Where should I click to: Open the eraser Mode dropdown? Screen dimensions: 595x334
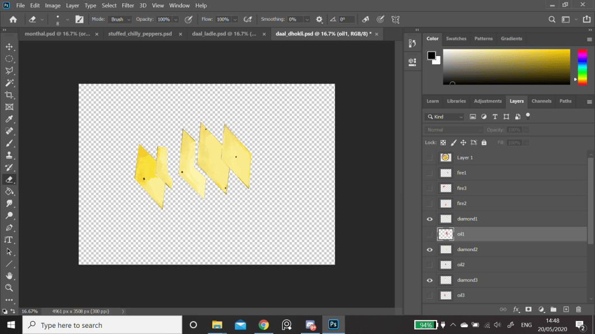(120, 19)
